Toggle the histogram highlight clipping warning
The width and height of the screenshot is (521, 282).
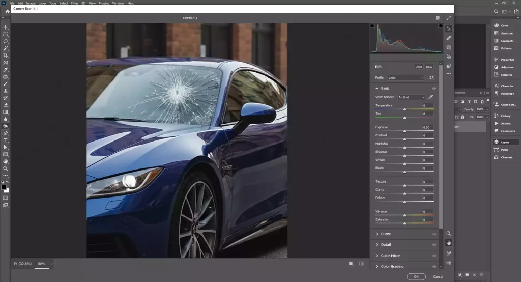pos(441,26)
